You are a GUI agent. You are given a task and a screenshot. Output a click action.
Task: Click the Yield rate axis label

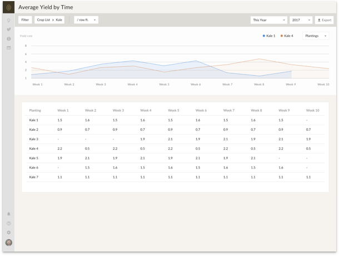[26, 36]
